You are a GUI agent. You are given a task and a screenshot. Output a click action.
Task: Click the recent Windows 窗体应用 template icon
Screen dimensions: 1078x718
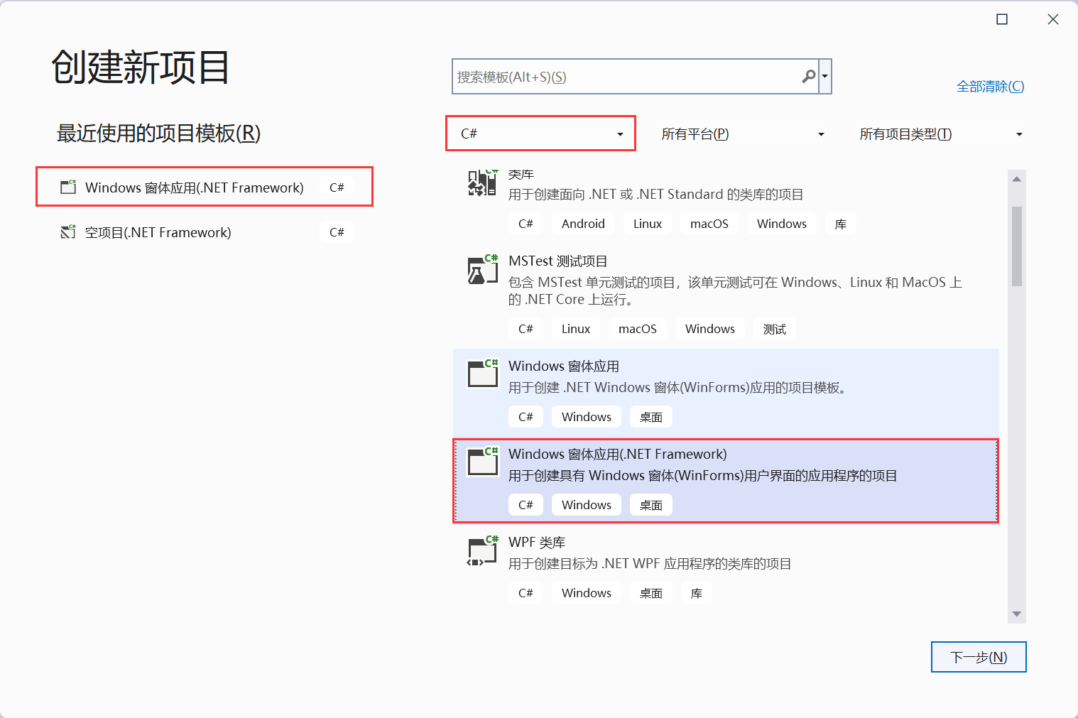click(x=68, y=187)
